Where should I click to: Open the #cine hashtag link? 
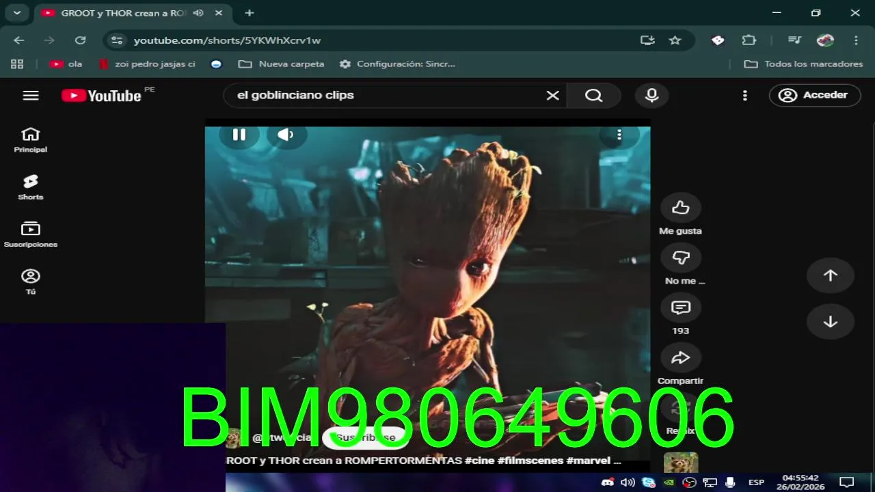pos(480,461)
